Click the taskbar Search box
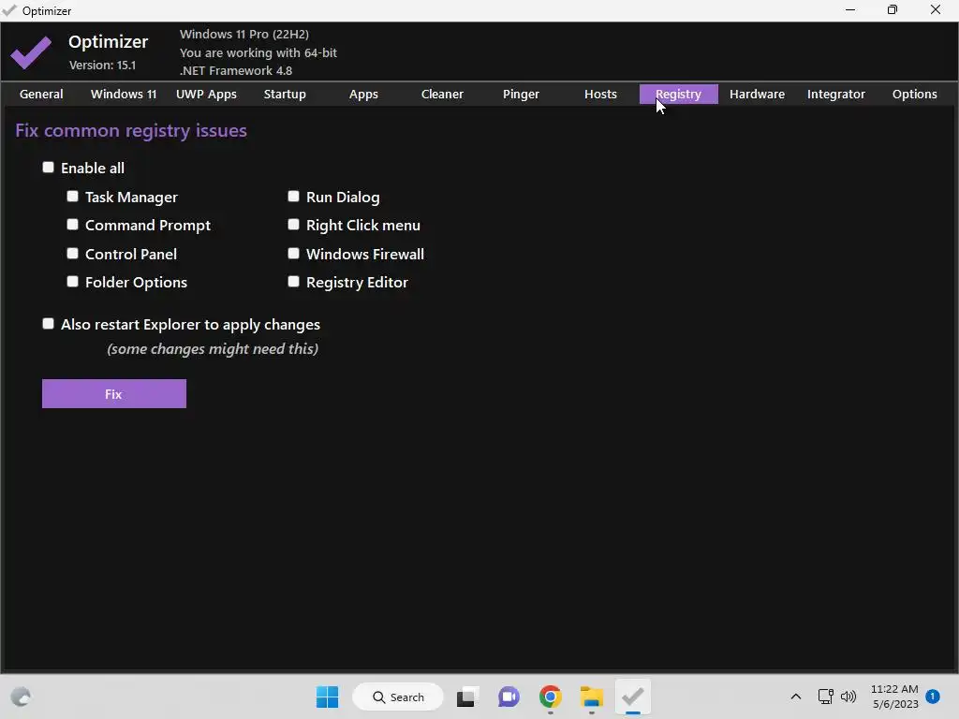Viewport: 959px width, 719px height. pos(398,697)
